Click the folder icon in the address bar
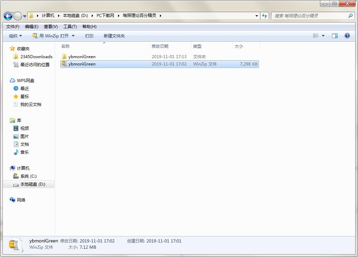Screen dimensions: 358x257 pyautogui.click(x=31, y=16)
